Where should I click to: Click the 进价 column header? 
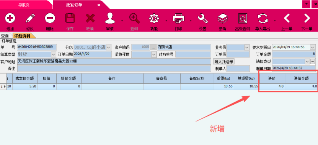(x=272, y=79)
